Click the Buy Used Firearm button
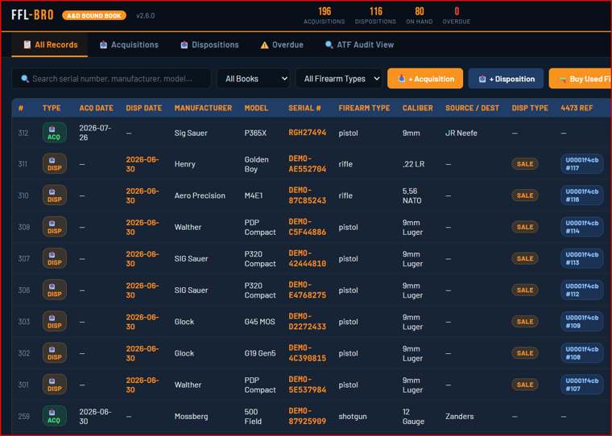612x436 pixels. tap(580, 79)
